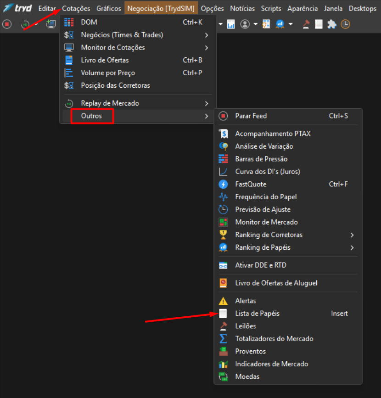Click the user account toolbar icon
Screen dimensions: 381x398
245,24
